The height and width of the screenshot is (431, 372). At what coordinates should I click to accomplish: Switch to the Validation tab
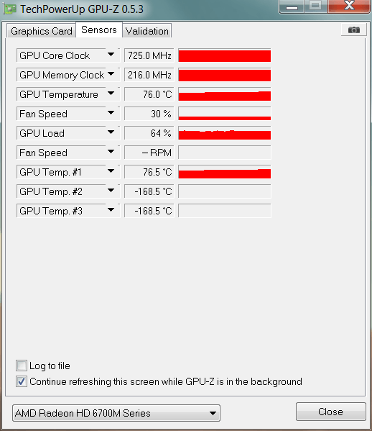point(147,31)
